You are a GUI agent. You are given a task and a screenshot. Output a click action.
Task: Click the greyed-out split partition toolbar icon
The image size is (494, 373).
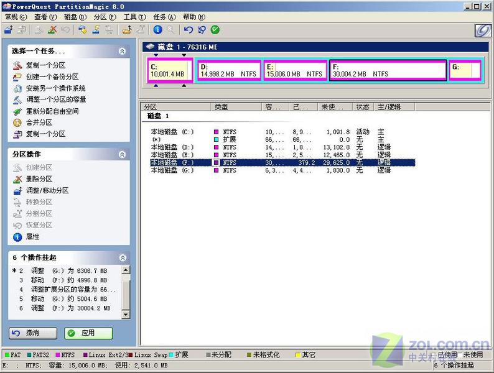(x=109, y=30)
